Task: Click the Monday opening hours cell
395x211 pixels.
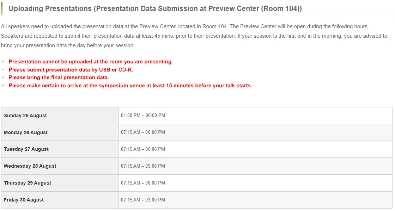Action: (143, 132)
